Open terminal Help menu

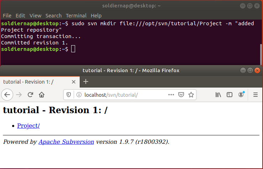point(96,16)
